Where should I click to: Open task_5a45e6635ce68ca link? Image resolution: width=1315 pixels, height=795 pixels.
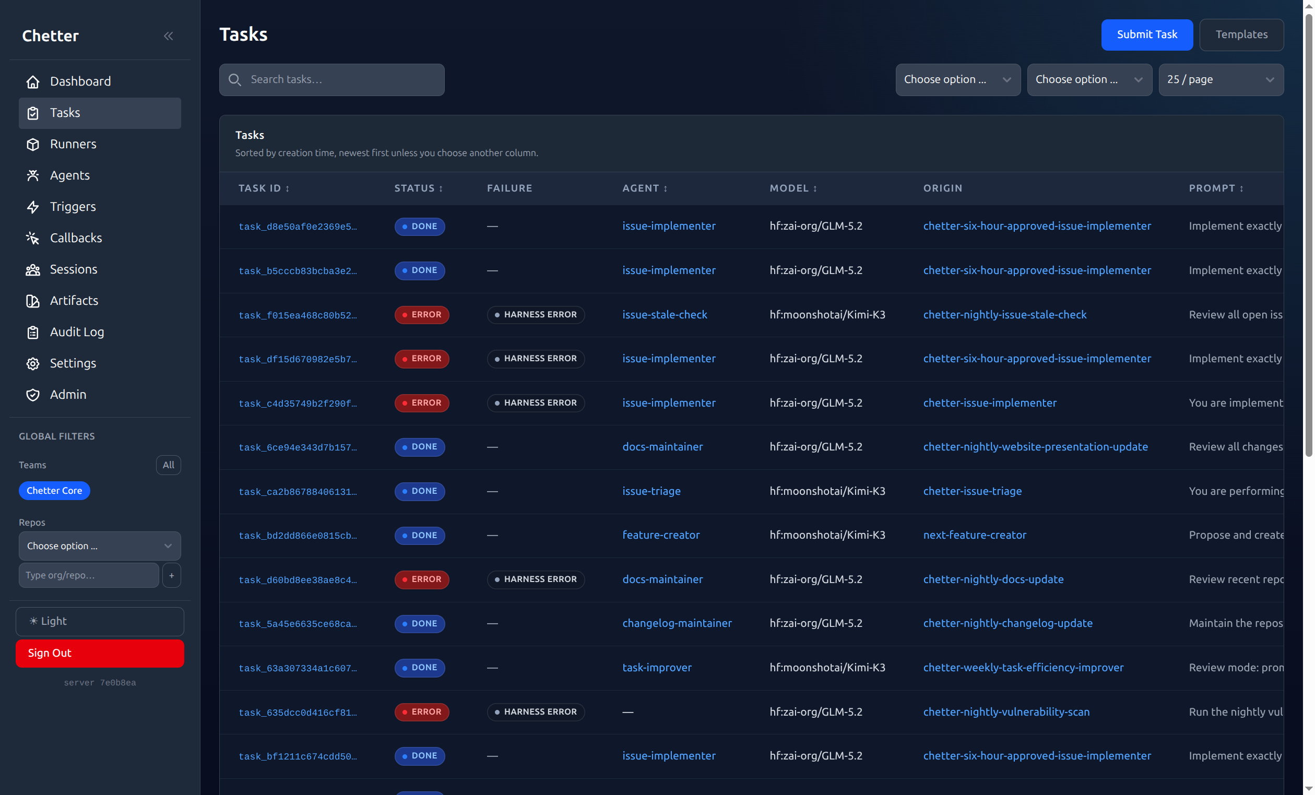(298, 624)
